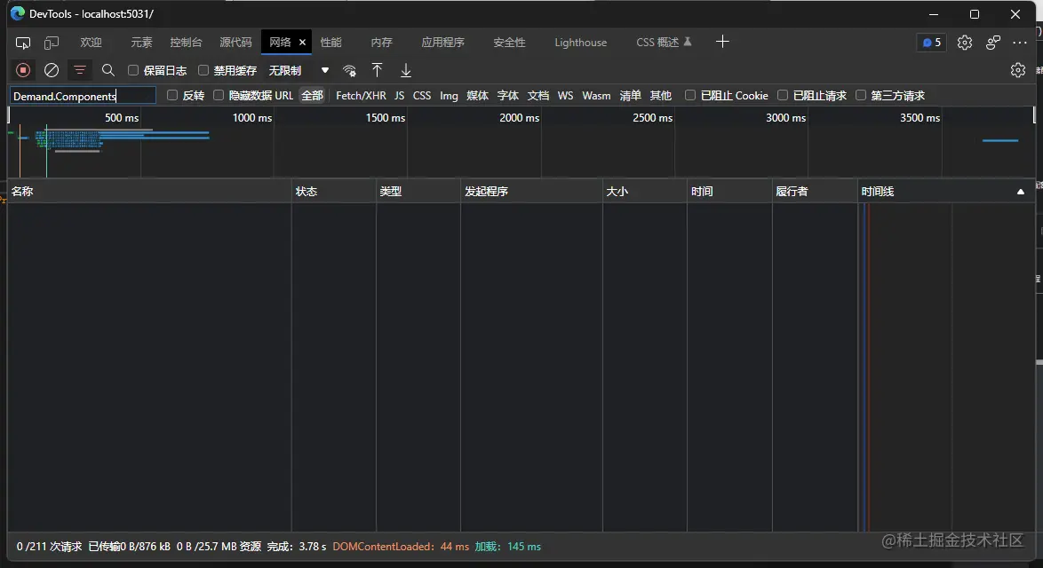Sort by the 类型 column header
Image resolution: width=1043 pixels, height=568 pixels.
tap(418, 192)
